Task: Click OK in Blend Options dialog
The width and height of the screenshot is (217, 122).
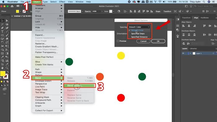Action: click(x=158, y=41)
